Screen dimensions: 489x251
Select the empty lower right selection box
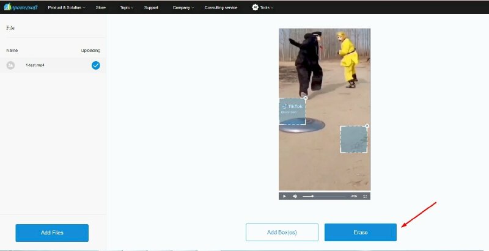point(354,139)
